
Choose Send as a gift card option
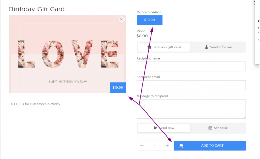click(x=164, y=47)
